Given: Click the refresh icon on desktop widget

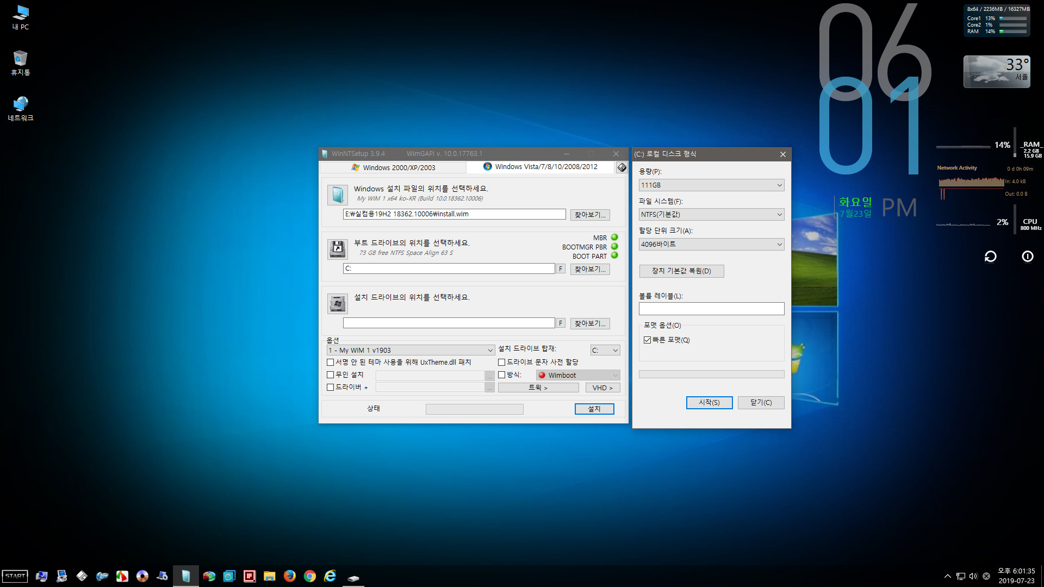Looking at the screenshot, I should (990, 256).
